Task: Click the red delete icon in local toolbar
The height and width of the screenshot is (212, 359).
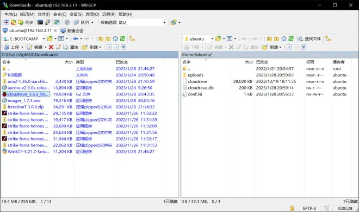Action: click(51, 47)
